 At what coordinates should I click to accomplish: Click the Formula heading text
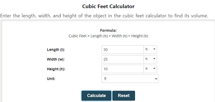[108, 30]
